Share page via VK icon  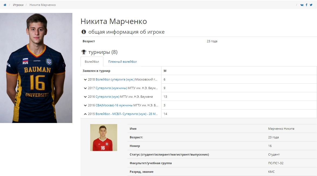click(x=302, y=5)
